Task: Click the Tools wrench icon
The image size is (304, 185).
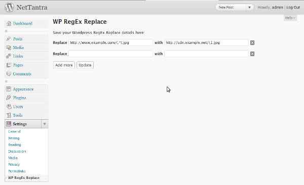Action: point(9,115)
